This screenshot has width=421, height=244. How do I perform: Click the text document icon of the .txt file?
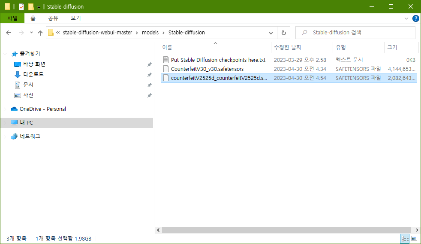click(x=166, y=60)
